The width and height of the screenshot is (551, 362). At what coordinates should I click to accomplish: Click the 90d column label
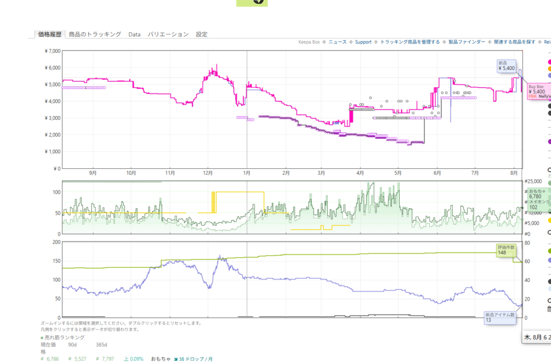(x=73, y=345)
